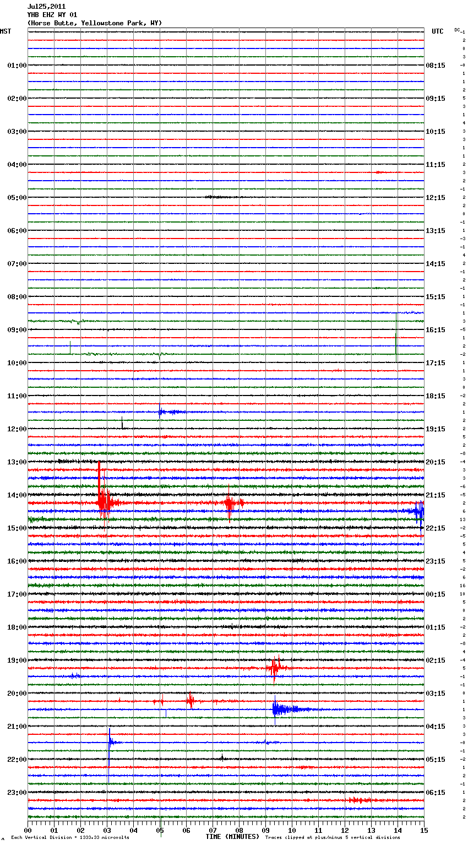Image resolution: width=468 pixels, height=845 pixels.
Task: Click the 20:15 UTC time label
Action: point(436,462)
